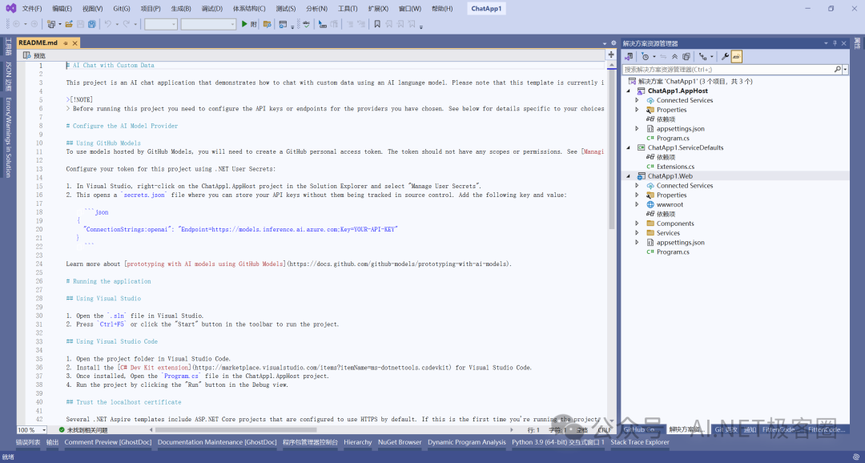The width and height of the screenshot is (865, 463).
Task: Collapse the ChatApp1.ServiceDefaults project node
Action: click(x=629, y=148)
